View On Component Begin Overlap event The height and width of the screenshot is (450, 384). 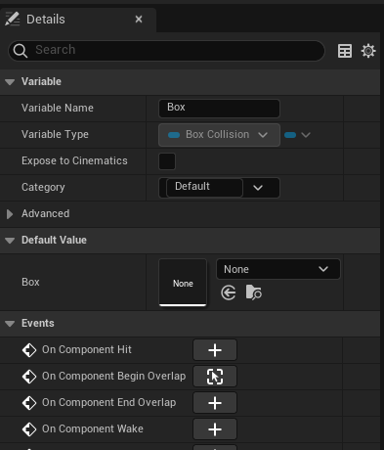pos(215,377)
